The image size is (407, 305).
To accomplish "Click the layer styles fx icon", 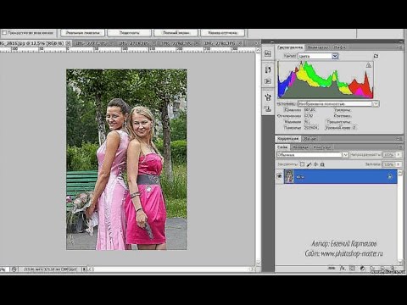I will (x=343, y=268).
